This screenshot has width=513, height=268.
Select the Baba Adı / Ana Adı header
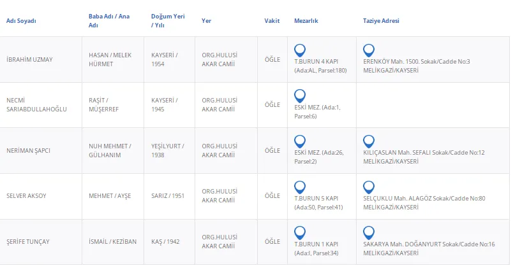point(108,20)
